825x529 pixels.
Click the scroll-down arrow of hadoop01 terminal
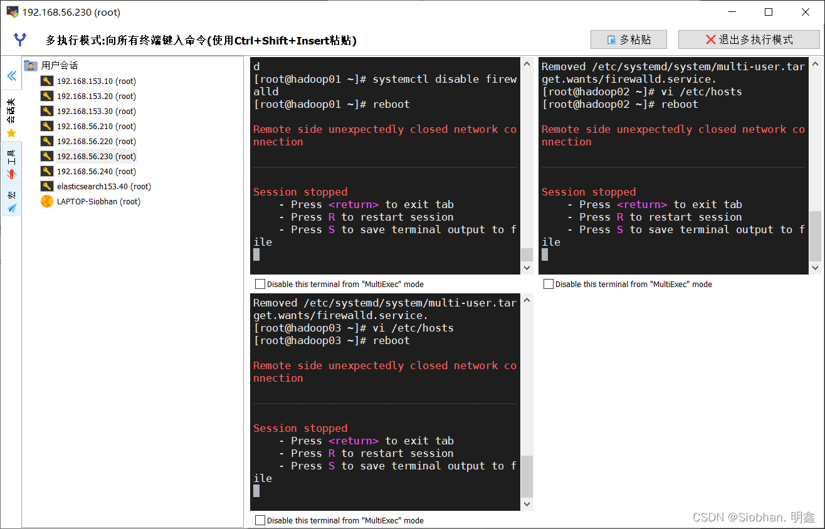[x=527, y=268]
